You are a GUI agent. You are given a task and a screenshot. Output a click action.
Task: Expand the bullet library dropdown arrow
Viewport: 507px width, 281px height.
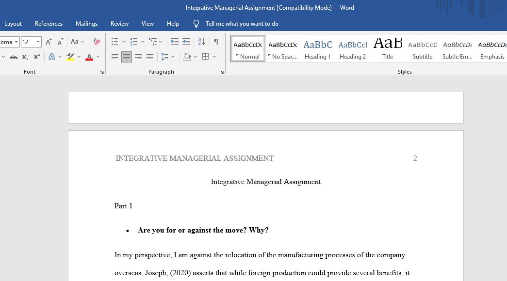[124, 42]
